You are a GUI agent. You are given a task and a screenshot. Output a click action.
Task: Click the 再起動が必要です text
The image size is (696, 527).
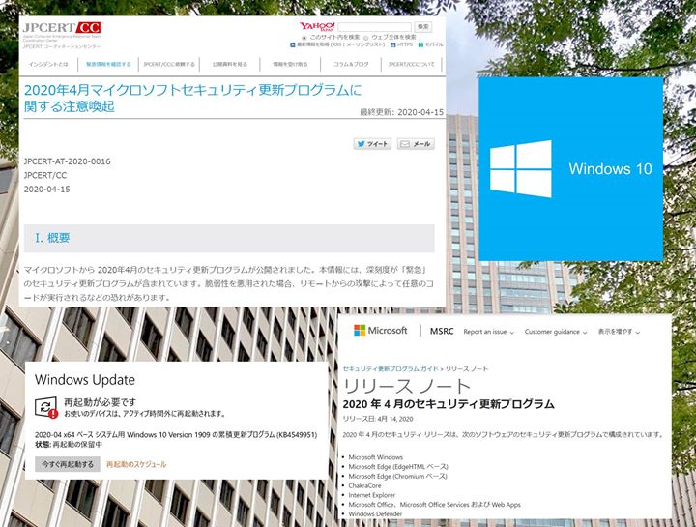(100, 402)
